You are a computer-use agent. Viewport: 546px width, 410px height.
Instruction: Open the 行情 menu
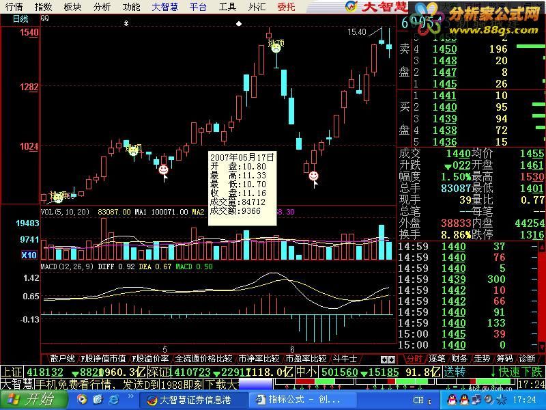[14, 7]
